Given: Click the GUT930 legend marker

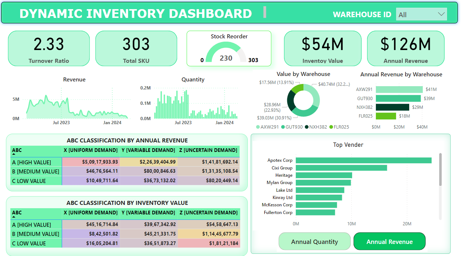Looking at the screenshot, I should [x=283, y=127].
